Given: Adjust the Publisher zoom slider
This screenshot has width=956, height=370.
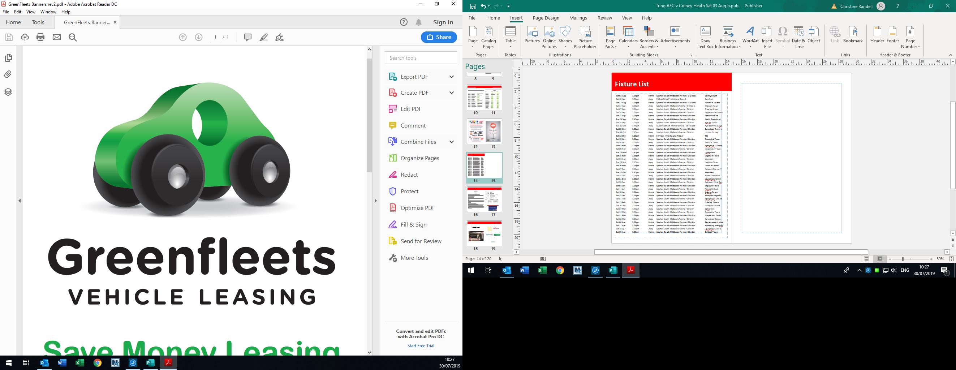Looking at the screenshot, I should 902,259.
